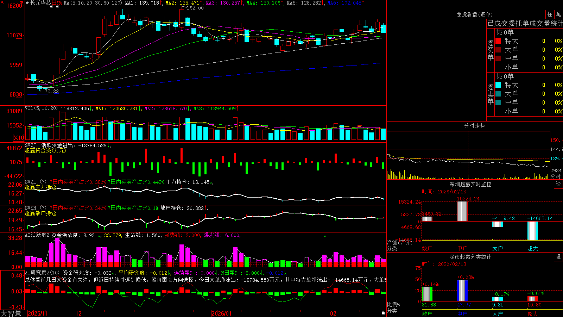
Task: Click the SVZL (7) indicator label
Action: [36, 182]
